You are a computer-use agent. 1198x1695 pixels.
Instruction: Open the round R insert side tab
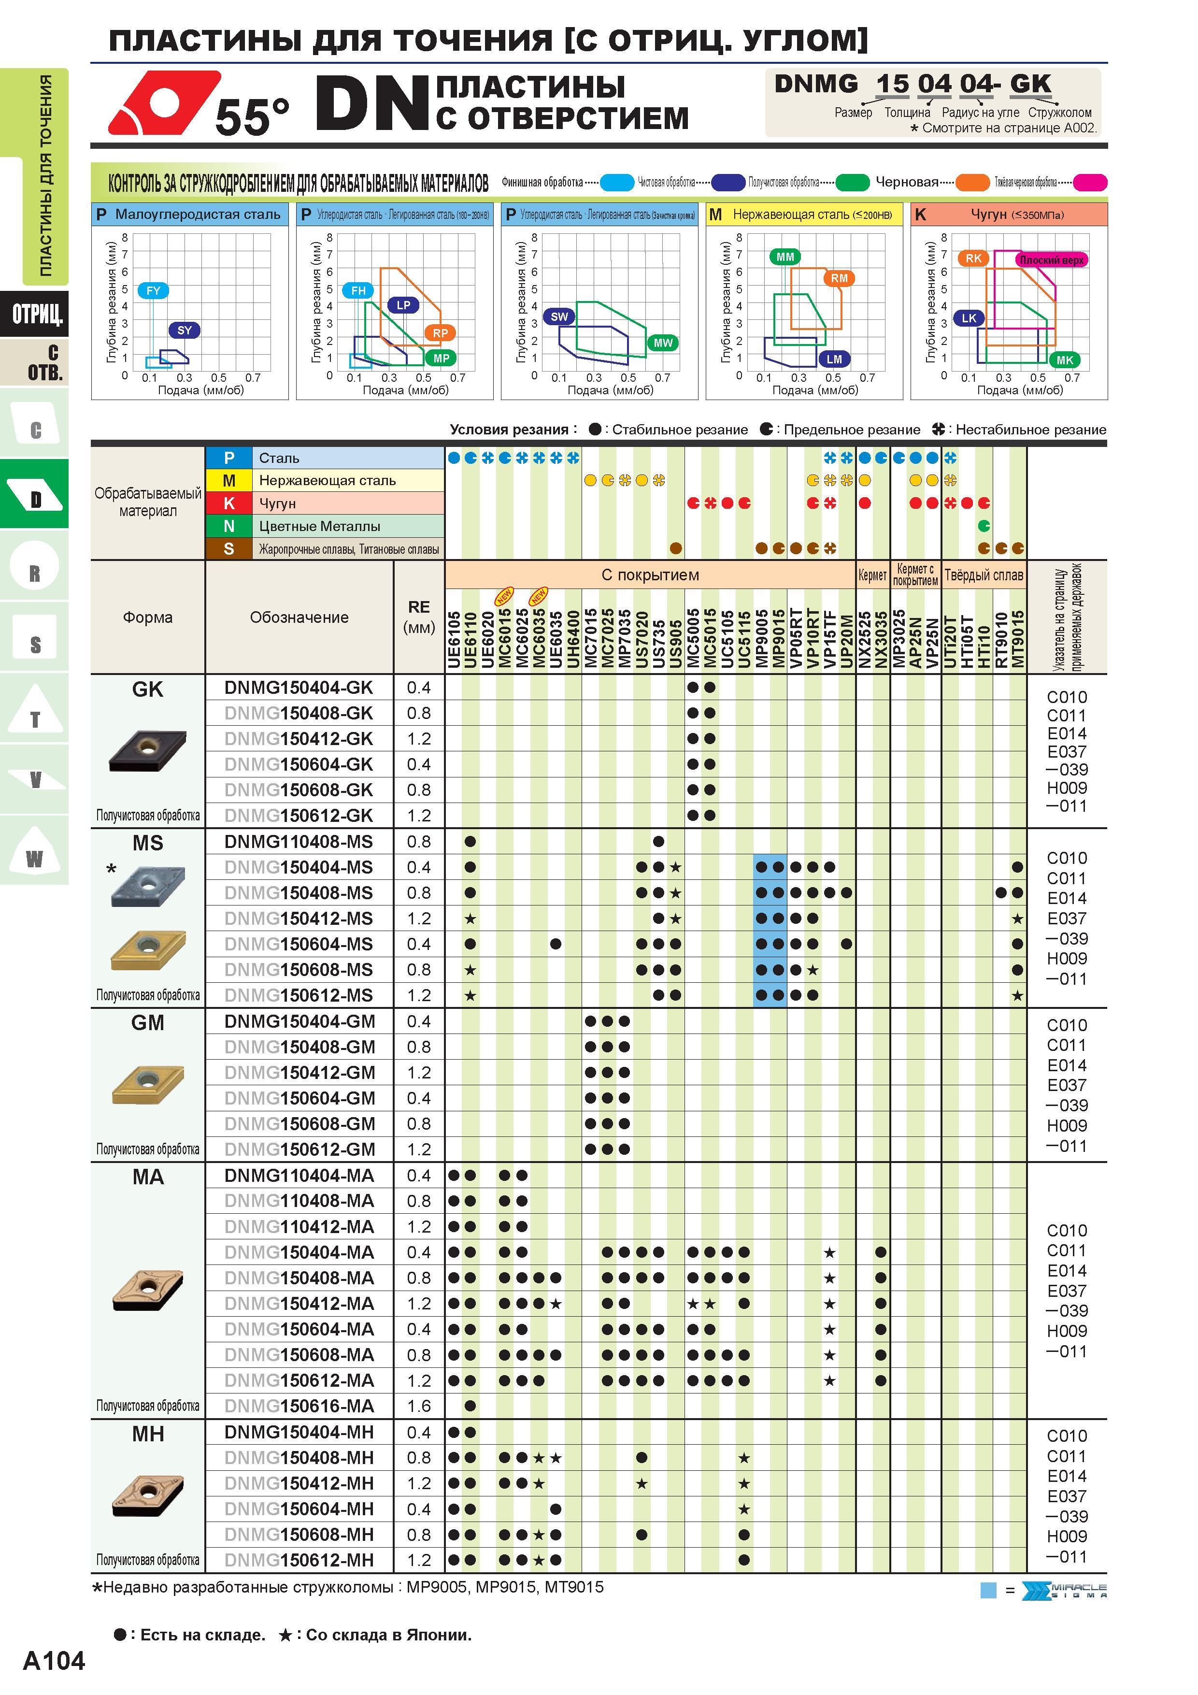coord(35,565)
